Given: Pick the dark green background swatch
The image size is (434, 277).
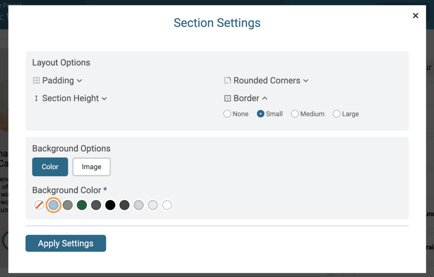Looking at the screenshot, I should [x=82, y=205].
